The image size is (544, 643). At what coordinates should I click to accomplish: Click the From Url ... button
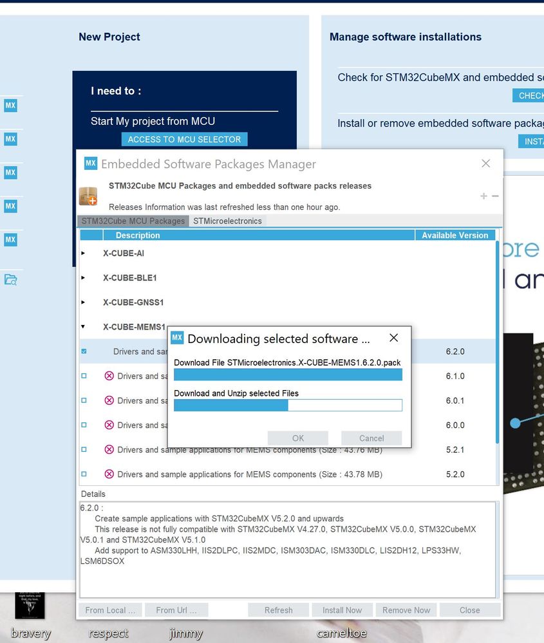176,610
